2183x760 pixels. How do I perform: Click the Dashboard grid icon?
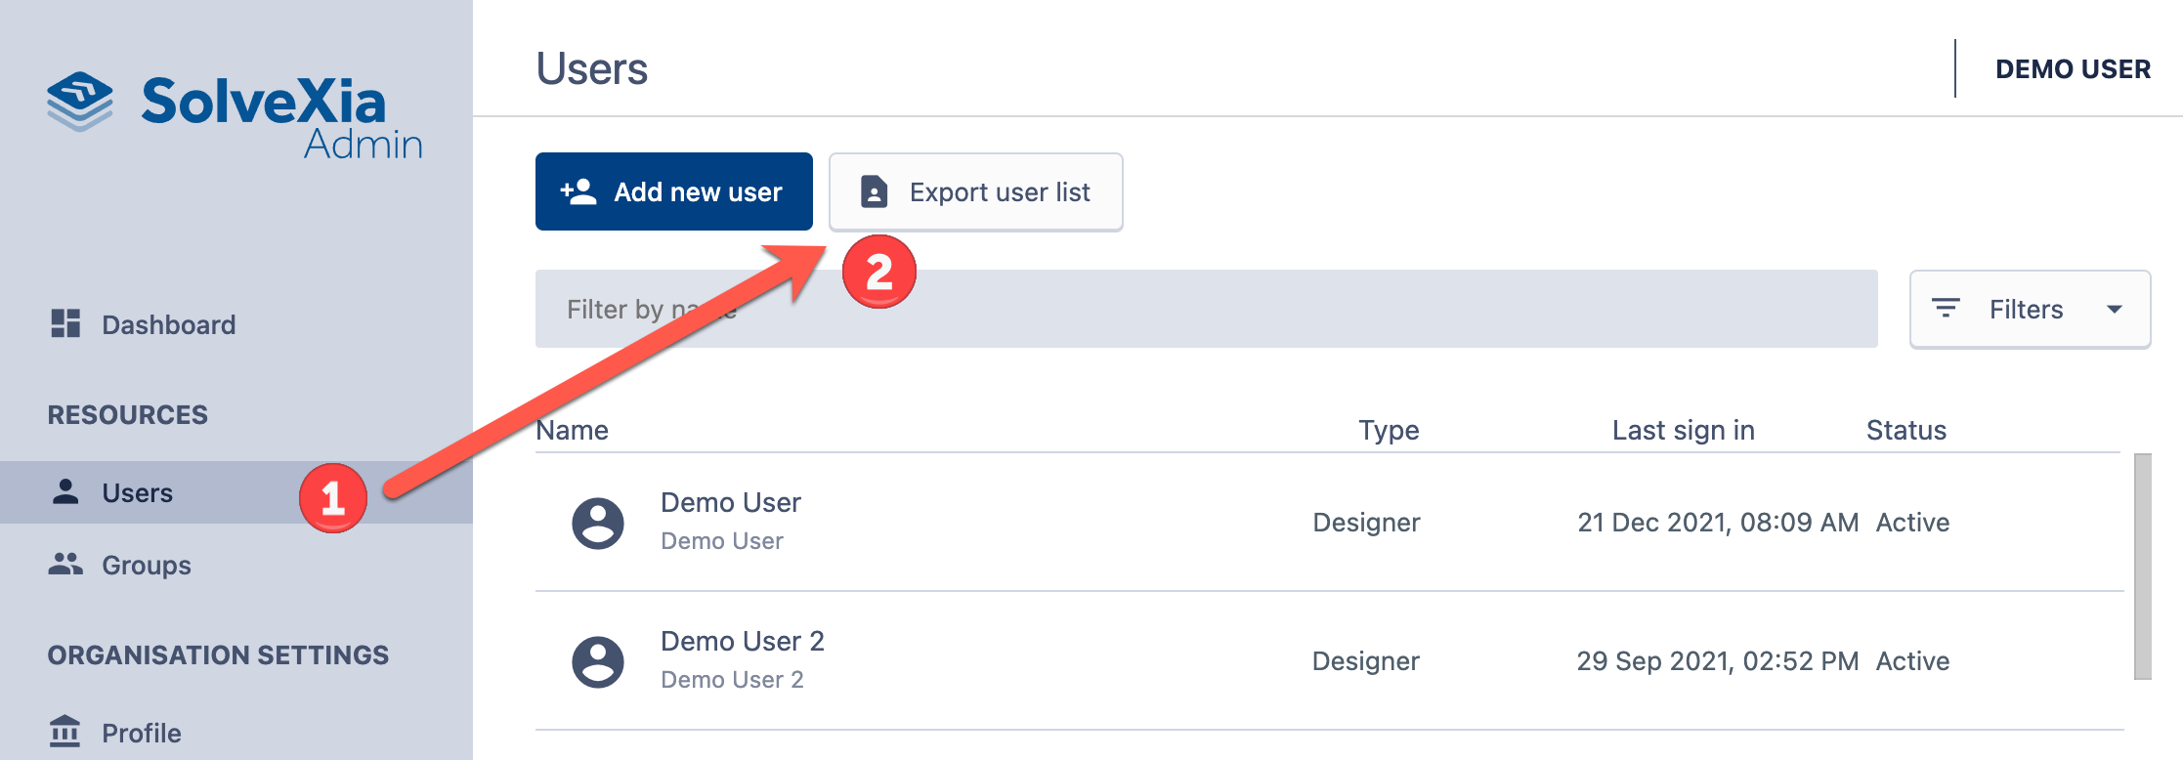pyautogui.click(x=65, y=323)
